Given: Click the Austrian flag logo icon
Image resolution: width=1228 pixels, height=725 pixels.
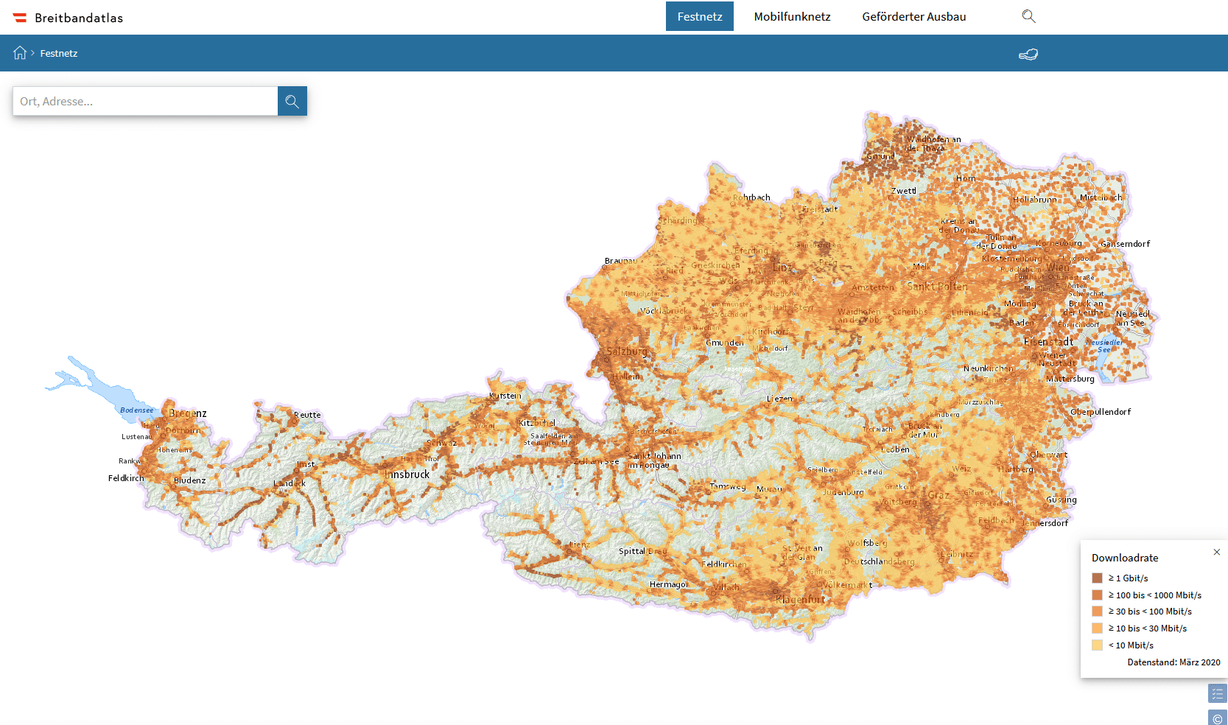Looking at the screenshot, I should click(20, 18).
